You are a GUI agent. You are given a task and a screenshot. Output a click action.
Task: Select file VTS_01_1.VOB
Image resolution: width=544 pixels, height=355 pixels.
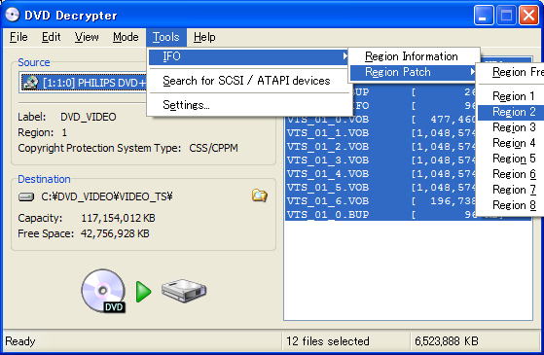pyautogui.click(x=380, y=133)
